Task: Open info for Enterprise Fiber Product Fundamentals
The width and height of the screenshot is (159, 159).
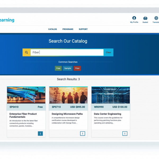Action: [40, 134]
